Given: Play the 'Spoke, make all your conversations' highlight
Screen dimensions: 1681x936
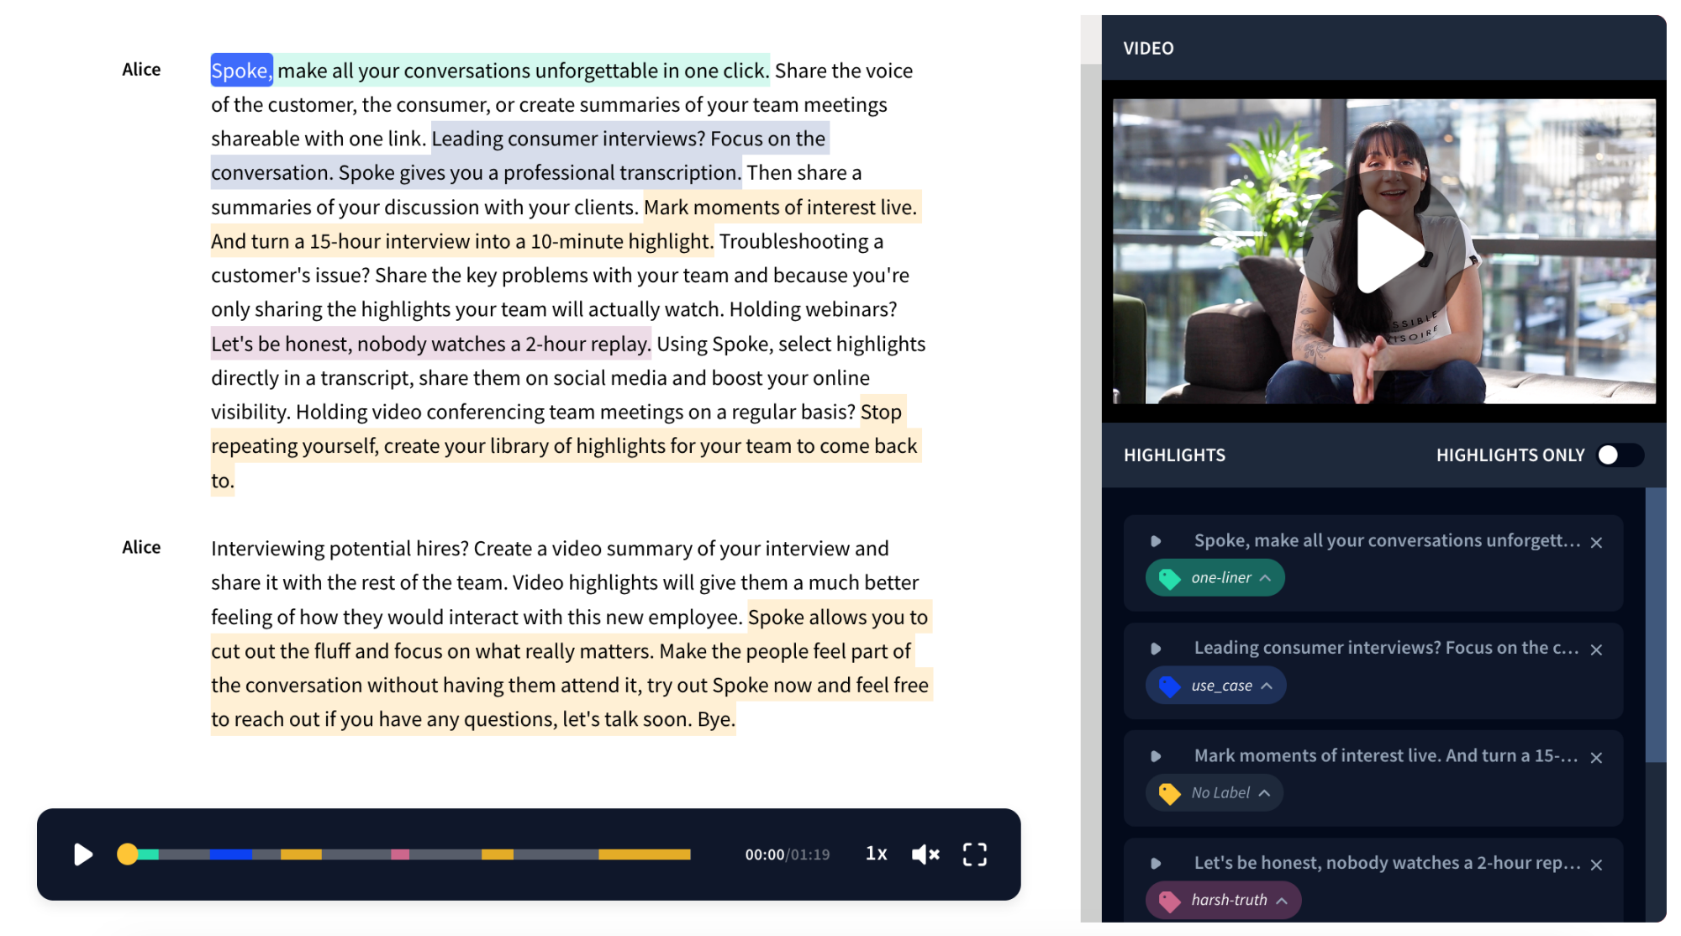Looking at the screenshot, I should [1156, 541].
